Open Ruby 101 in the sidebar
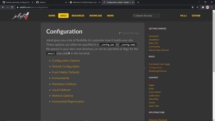The width and height of the screenshot is (215, 121). 153,43
